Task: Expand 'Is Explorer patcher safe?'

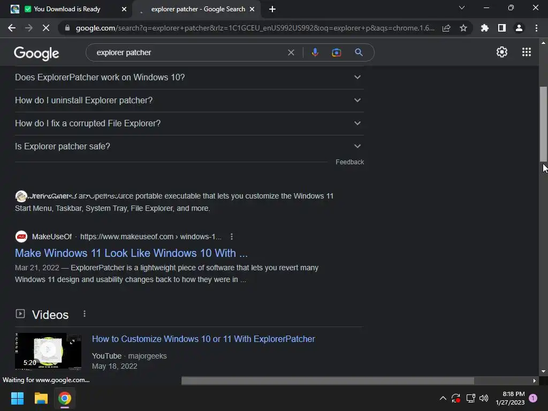Action: [x=189, y=147]
